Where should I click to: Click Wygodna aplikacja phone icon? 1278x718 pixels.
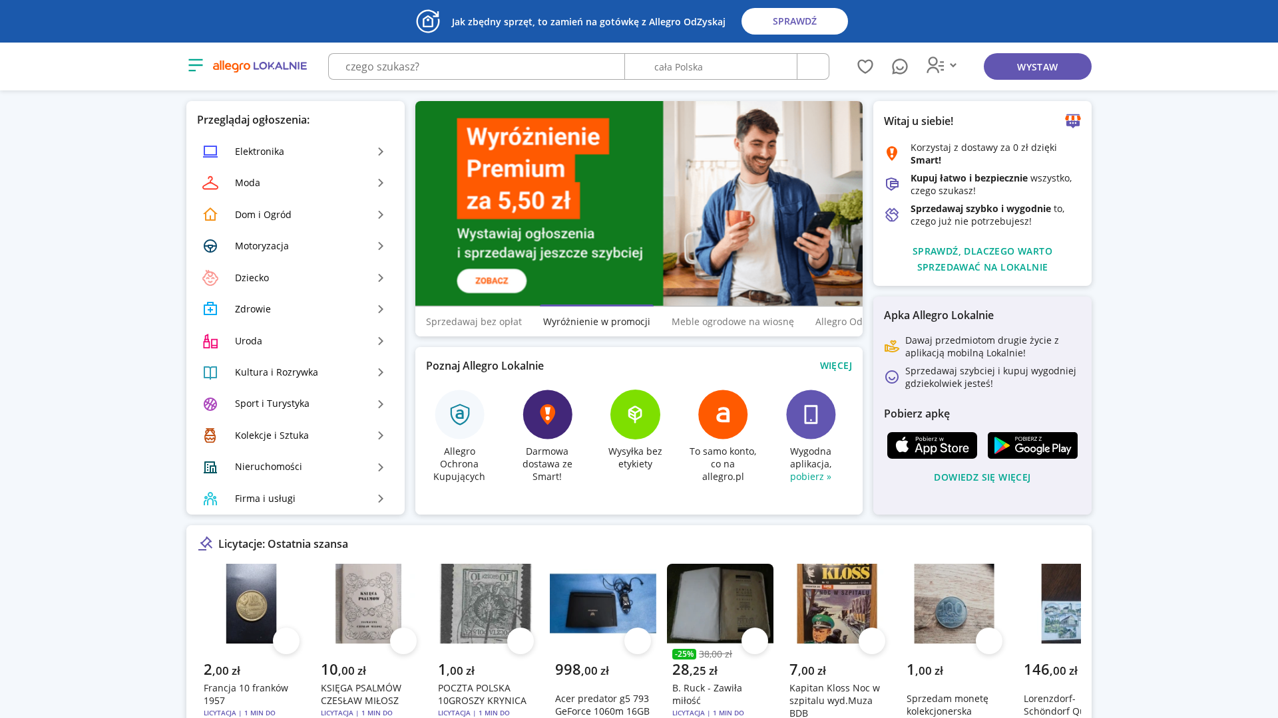pyautogui.click(x=811, y=414)
